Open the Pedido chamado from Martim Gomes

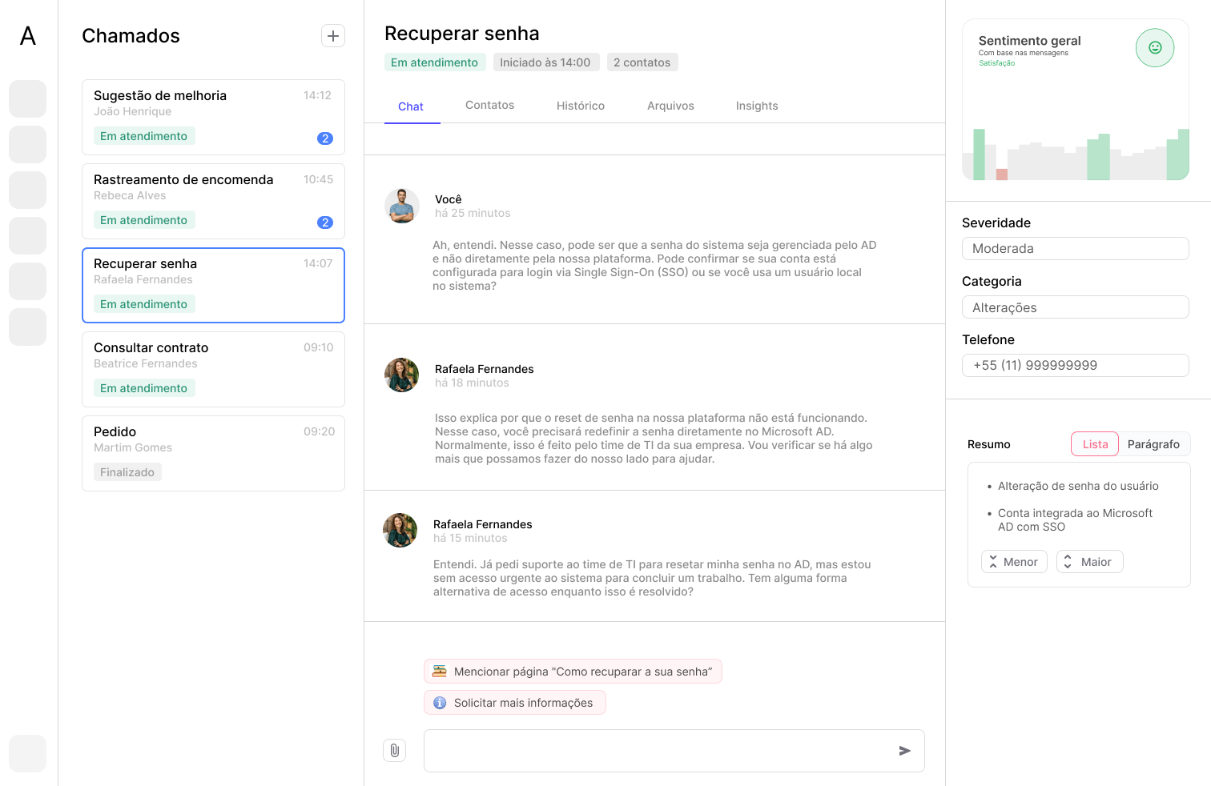[x=213, y=453]
